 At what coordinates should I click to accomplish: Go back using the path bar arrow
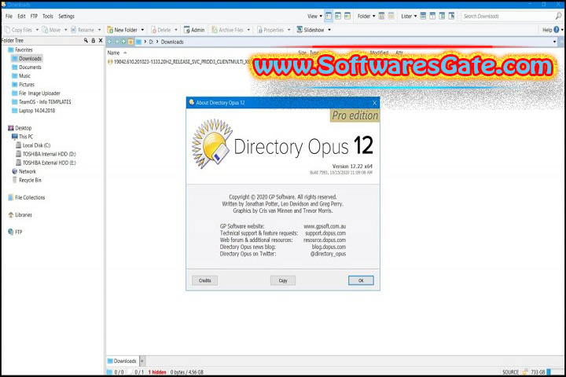point(110,42)
